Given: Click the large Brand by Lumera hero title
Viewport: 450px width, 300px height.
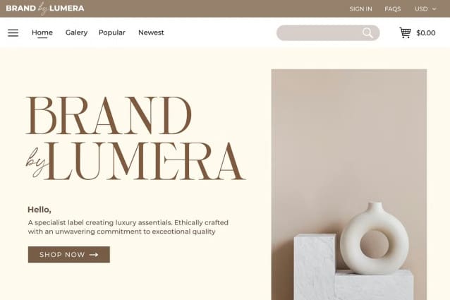Looking at the screenshot, I should pos(135,138).
